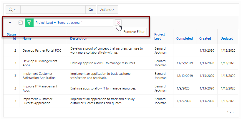This screenshot has width=242, height=120.
Task: Open the Description column header menu
Action: coord(79,38)
